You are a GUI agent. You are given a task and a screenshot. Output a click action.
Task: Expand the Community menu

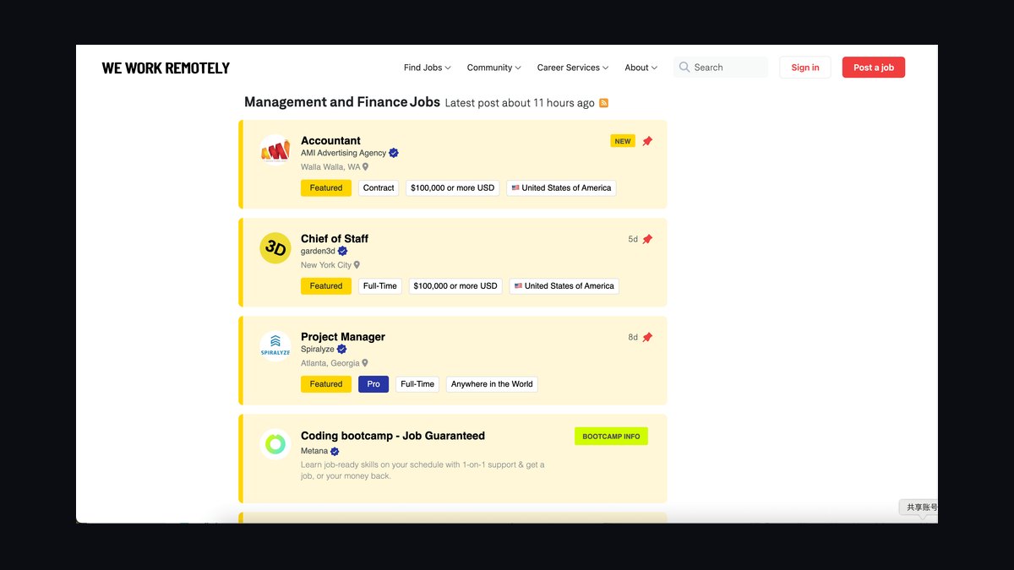pyautogui.click(x=493, y=68)
